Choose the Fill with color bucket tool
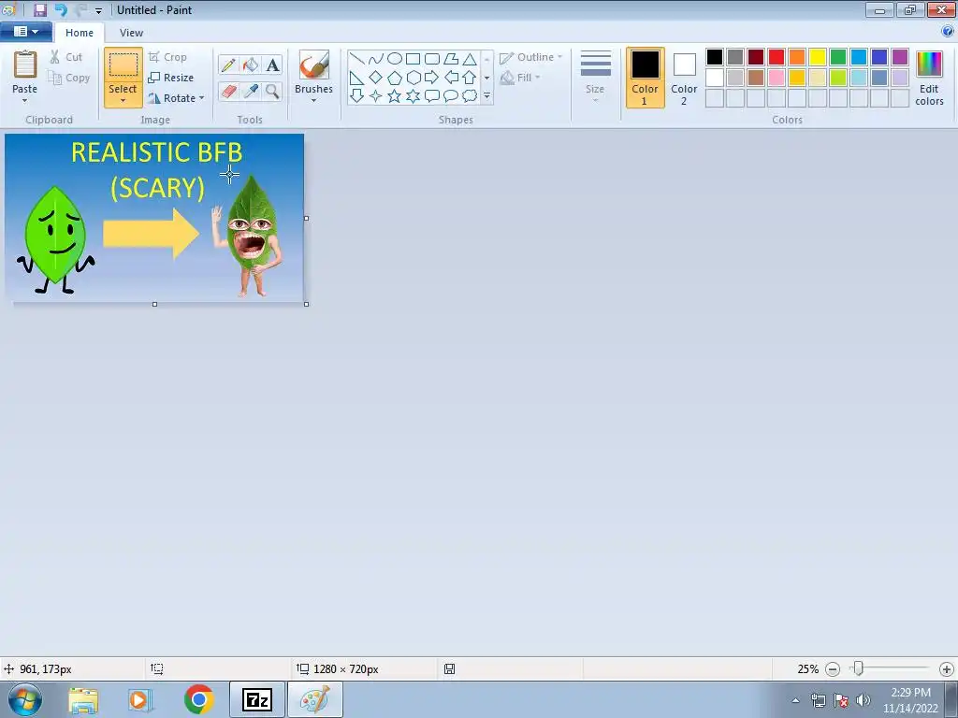958x718 pixels. coord(250,65)
